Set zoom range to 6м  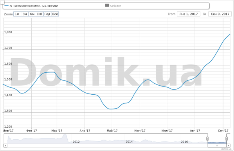click(x=32, y=14)
